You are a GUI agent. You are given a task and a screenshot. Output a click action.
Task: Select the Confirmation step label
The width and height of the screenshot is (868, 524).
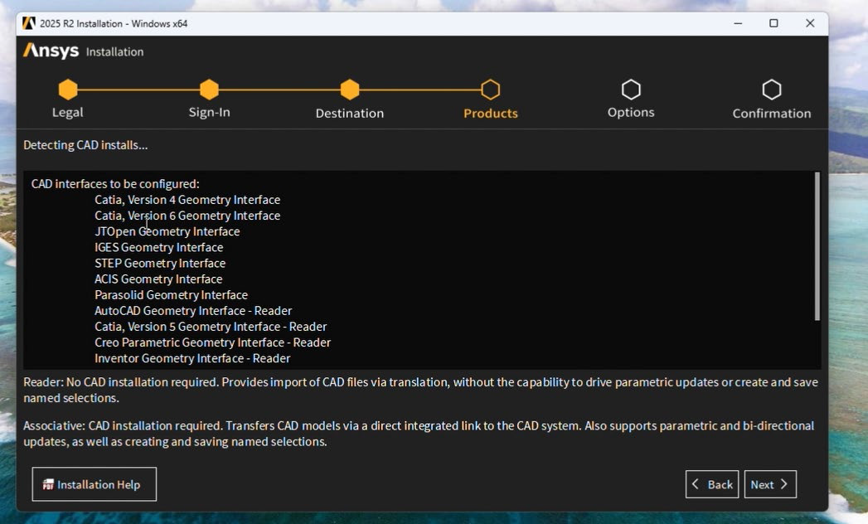click(772, 114)
